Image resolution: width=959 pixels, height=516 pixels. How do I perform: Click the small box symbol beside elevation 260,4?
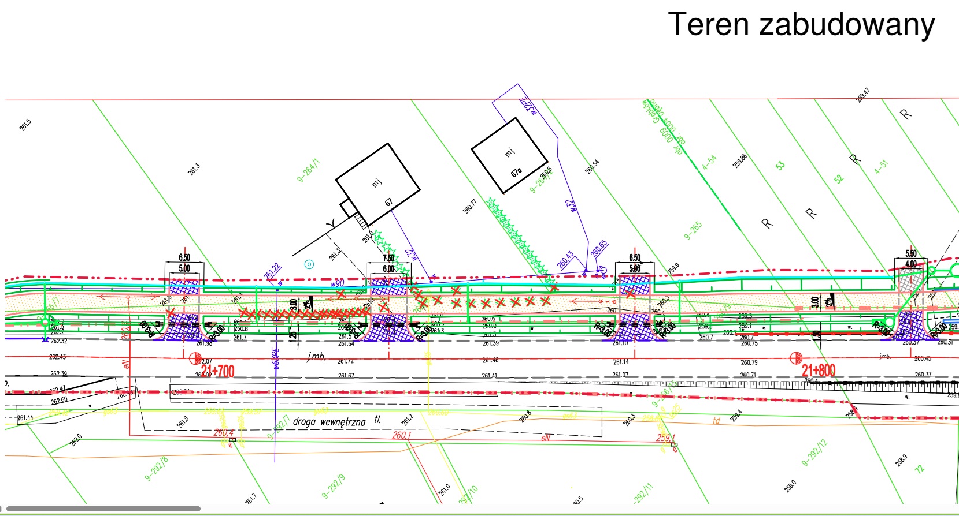point(232,440)
